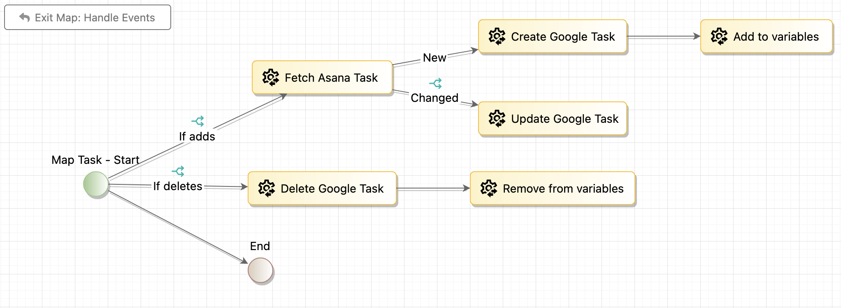Click the branch icon above If deletes
This screenshot has width=841, height=308.
click(178, 171)
